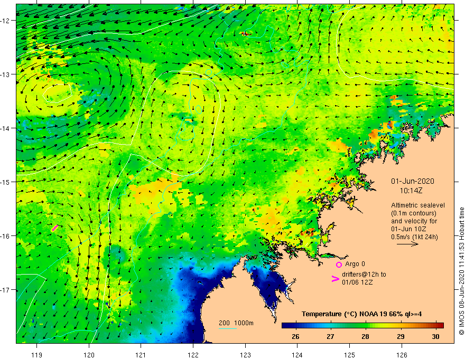Click longitude axis label 126
Image resolution: width=465 pixels, height=359 pixels.
click(x=402, y=355)
